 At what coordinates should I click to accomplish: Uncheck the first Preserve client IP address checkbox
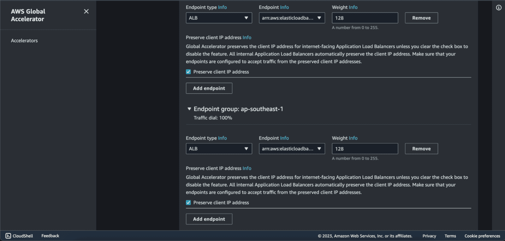(x=188, y=72)
